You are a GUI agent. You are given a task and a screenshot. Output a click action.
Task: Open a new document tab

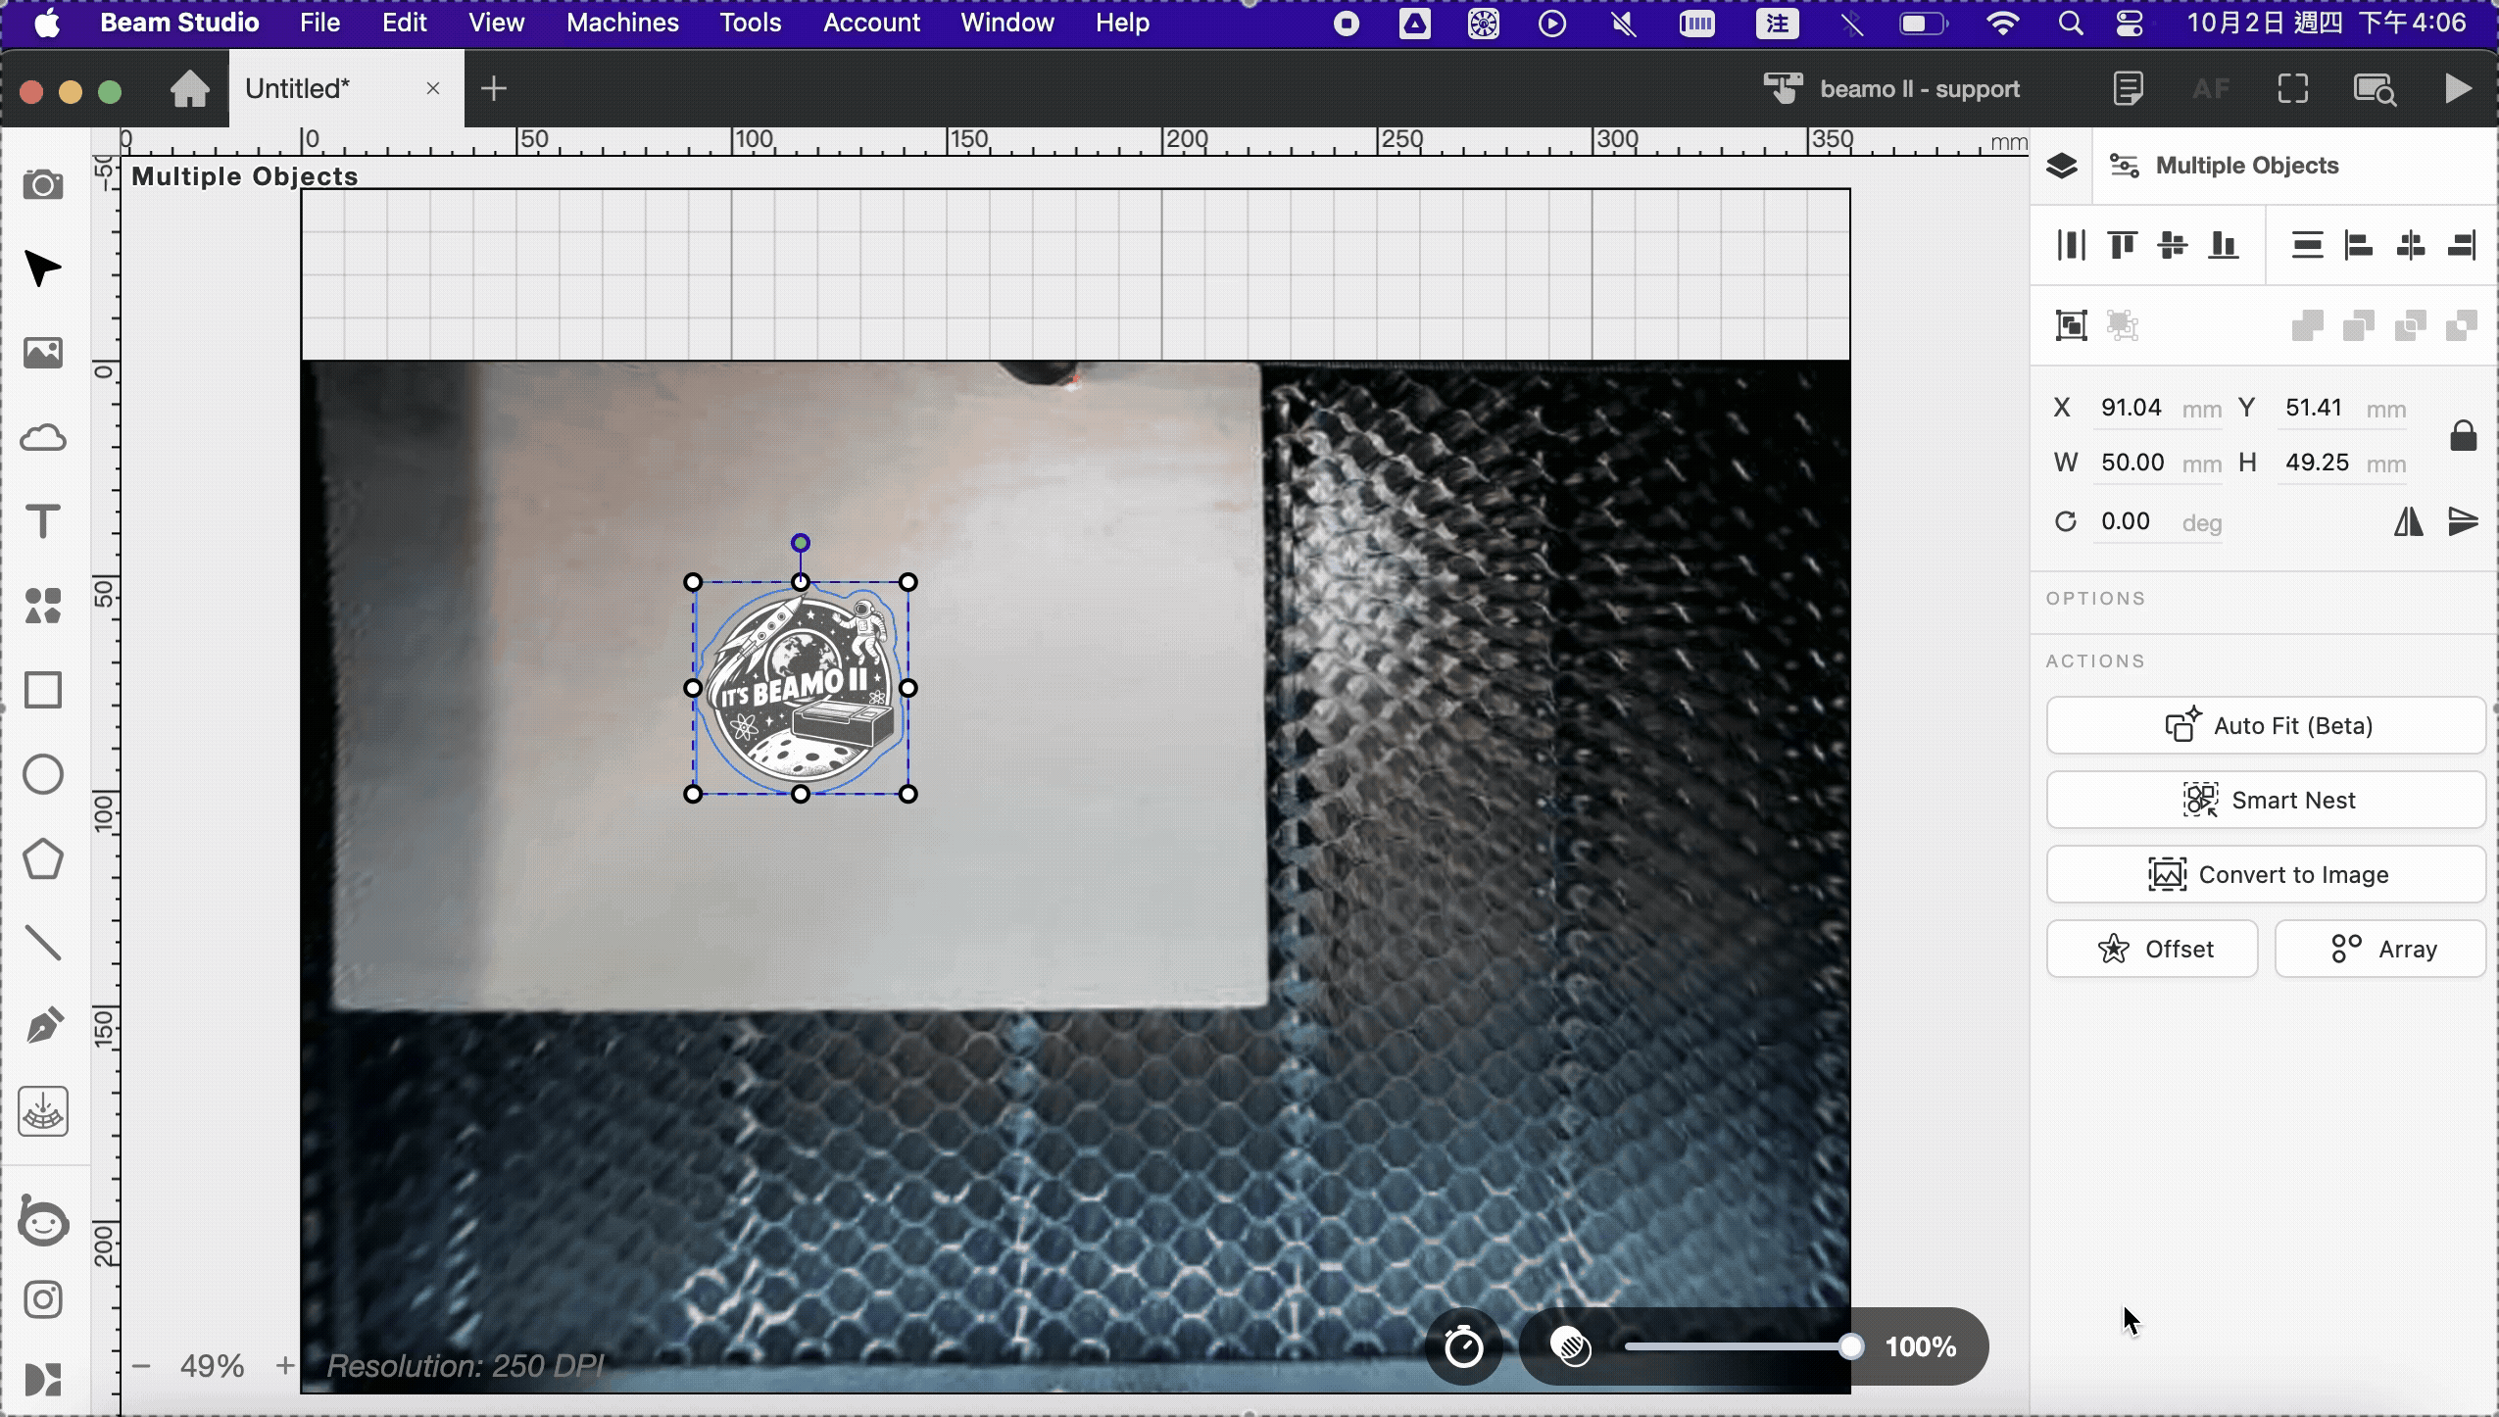[494, 89]
